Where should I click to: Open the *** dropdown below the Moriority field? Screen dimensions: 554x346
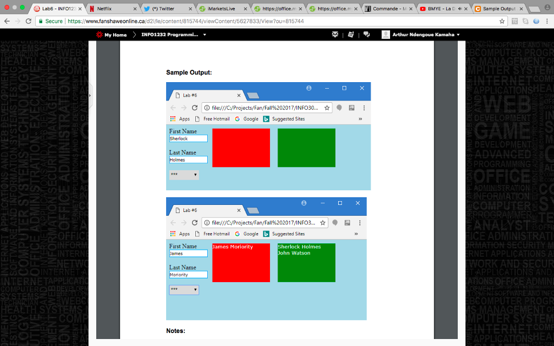coord(184,290)
